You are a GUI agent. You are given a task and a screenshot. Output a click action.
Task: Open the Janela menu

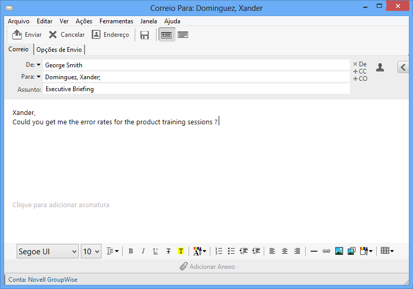pyautogui.click(x=149, y=21)
